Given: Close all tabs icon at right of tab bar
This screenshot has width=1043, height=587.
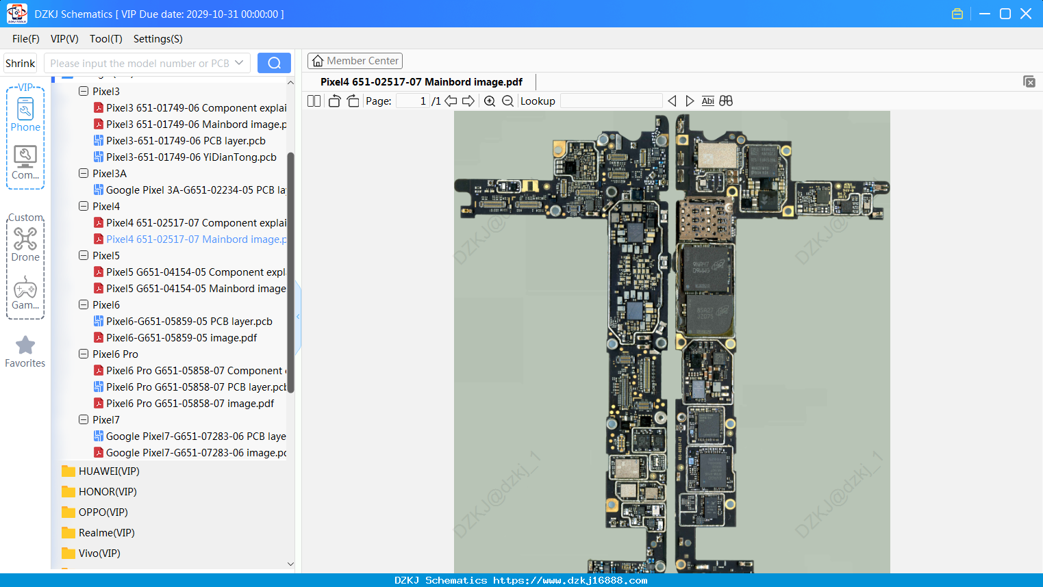Looking at the screenshot, I should pos(1029,81).
